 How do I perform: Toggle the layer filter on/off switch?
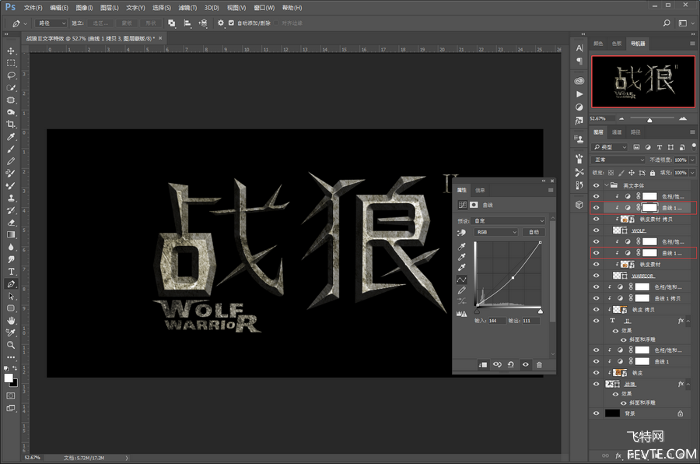(x=693, y=146)
